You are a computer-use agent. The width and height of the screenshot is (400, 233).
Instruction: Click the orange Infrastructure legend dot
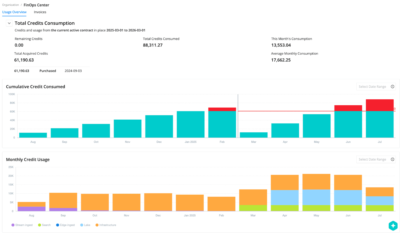pos(97,225)
